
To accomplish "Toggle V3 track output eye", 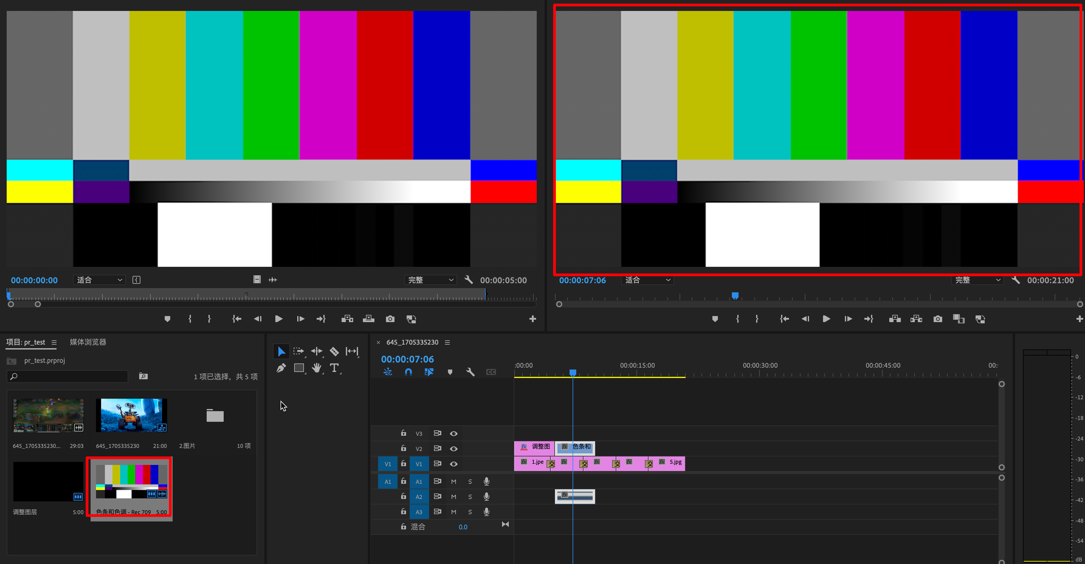I will click(454, 433).
